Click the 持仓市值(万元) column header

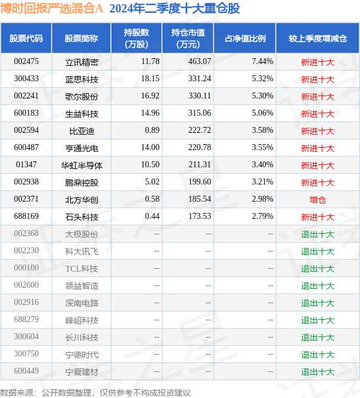pyautogui.click(x=188, y=39)
